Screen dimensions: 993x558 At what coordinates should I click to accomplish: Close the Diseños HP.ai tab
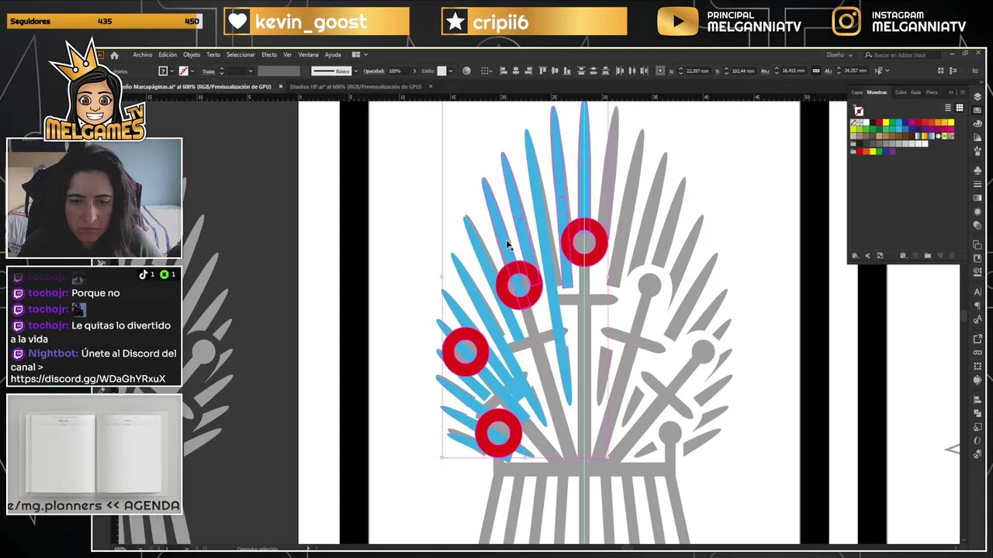pos(431,86)
